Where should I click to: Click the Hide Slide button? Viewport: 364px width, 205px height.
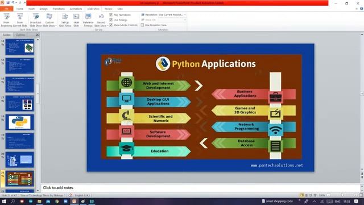click(x=76, y=20)
